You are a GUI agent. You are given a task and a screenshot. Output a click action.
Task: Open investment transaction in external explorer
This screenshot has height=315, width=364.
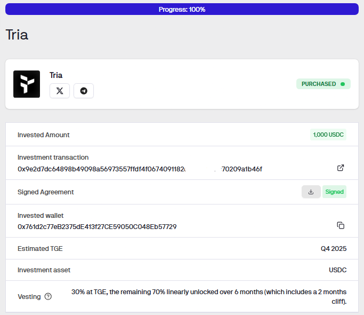click(341, 168)
